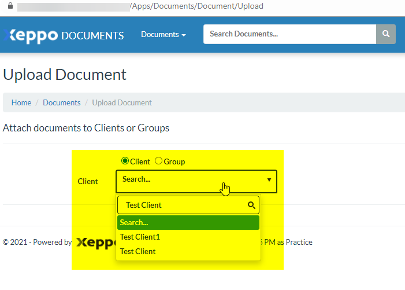Viewport: 405px width, 290px height.
Task: Focus the Search Documents field in navbar
Action: pyautogui.click(x=289, y=34)
